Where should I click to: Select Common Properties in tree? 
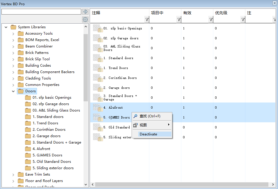(42, 85)
